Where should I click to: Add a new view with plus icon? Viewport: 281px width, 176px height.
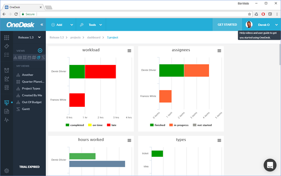coord(40,50)
